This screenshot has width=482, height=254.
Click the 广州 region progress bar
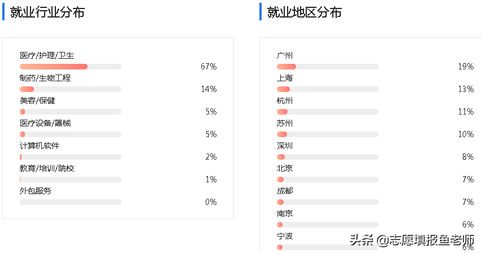coord(327,67)
